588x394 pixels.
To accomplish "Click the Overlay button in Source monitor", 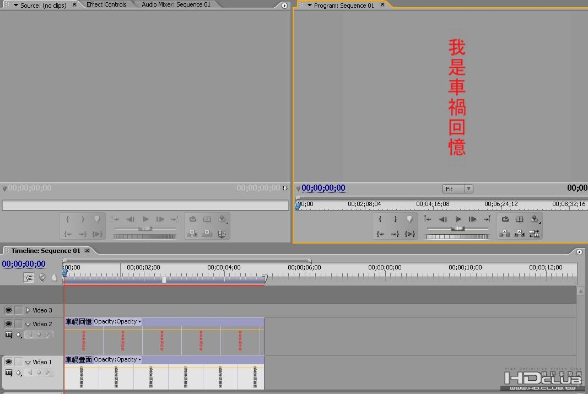I will (207, 234).
